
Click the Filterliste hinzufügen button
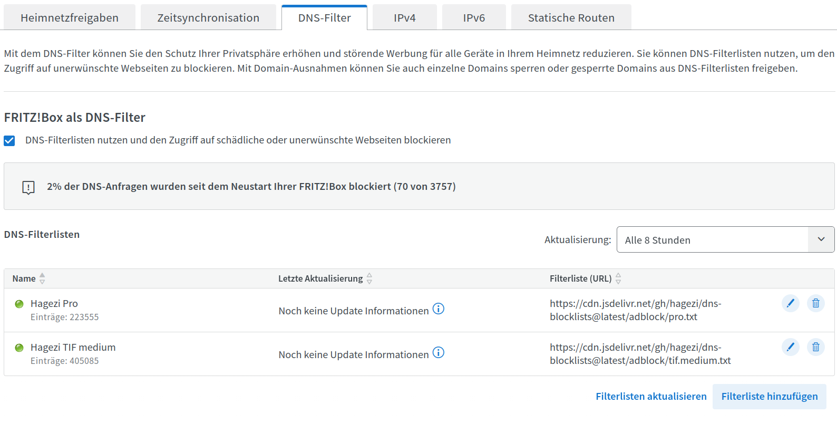point(770,397)
